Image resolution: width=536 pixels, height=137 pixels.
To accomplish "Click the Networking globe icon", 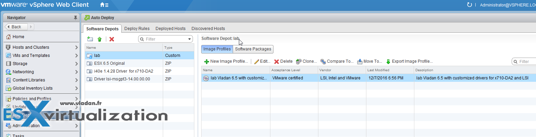I will tap(9, 72).
